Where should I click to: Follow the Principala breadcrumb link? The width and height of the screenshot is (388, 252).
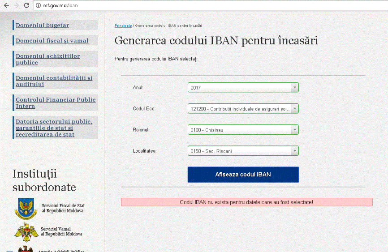123,26
